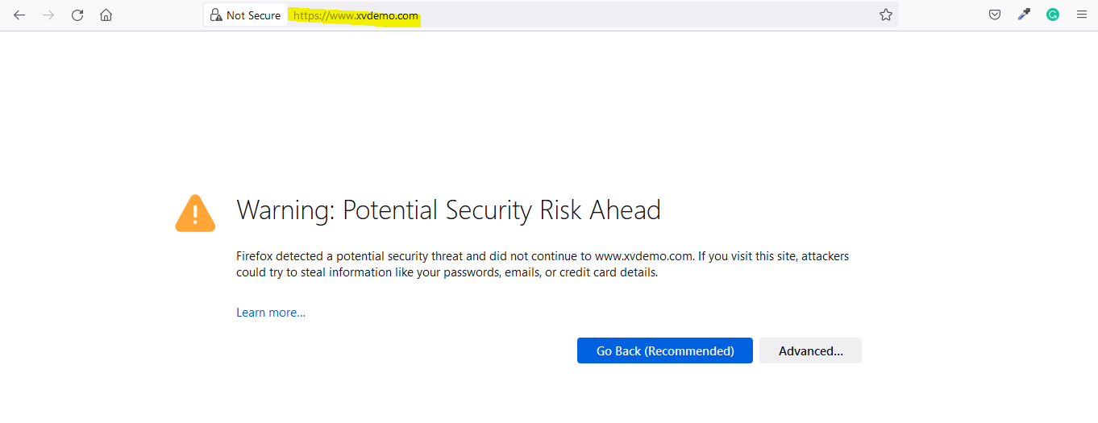Click the orange warning triangle icon
The image size is (1098, 423).
(195, 213)
